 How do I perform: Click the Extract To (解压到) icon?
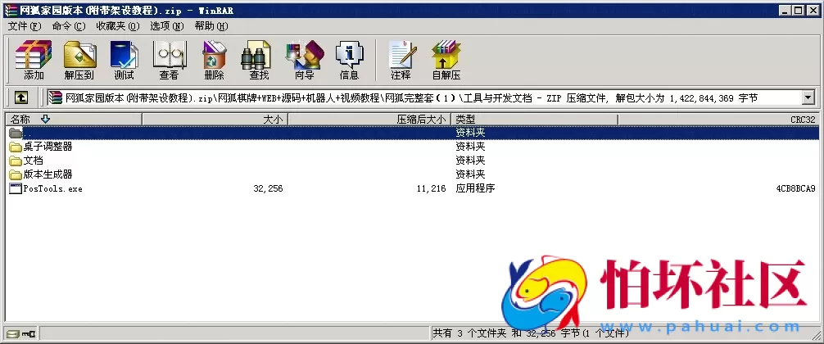click(79, 60)
